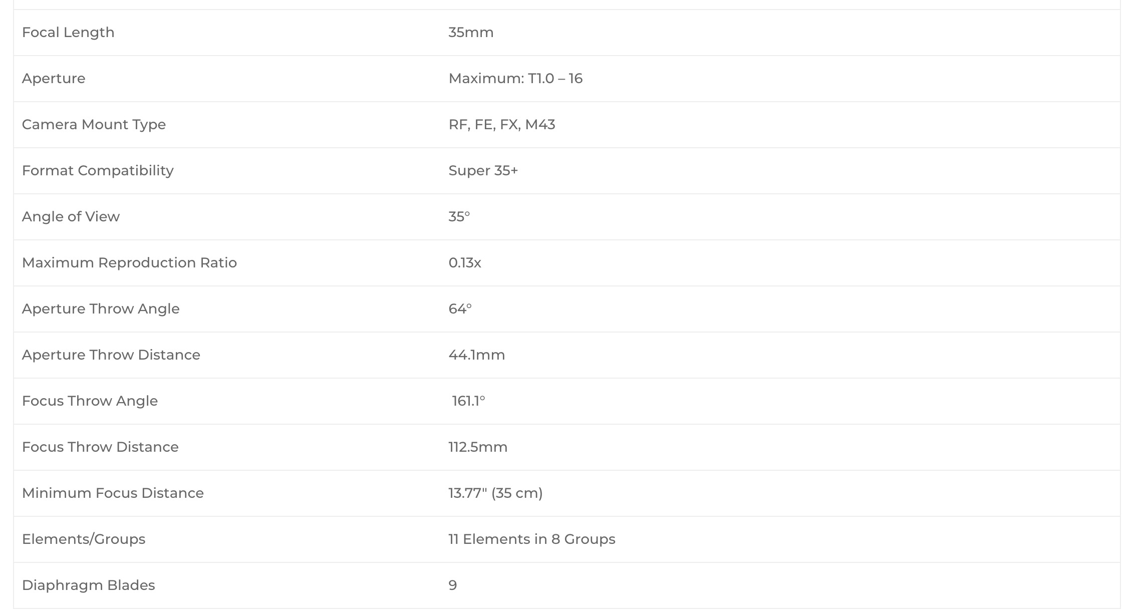Viewport: 1126px width, 616px height.
Task: Select the Aperture row label
Action: 54,79
